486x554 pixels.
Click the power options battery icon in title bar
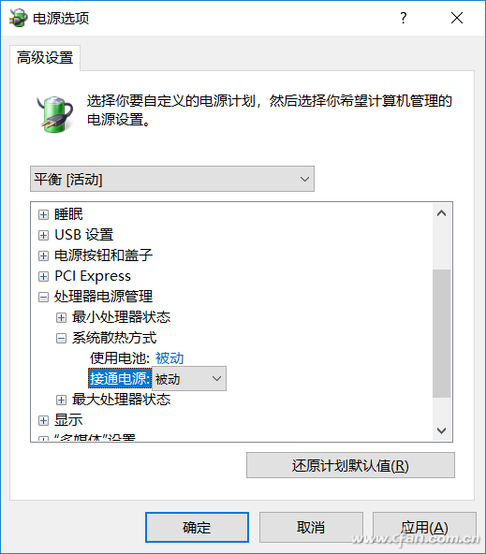point(18,18)
